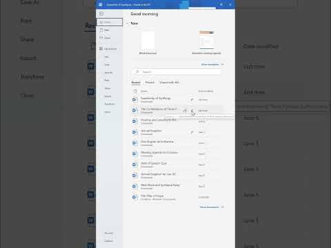331x248 pixels.
Task: Open the Animal Kingdom document below Parts of Speech Quiz
Action: 177,176
